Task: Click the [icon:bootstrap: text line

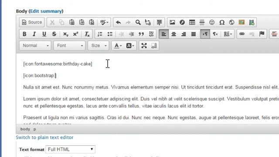Action: [40, 75]
